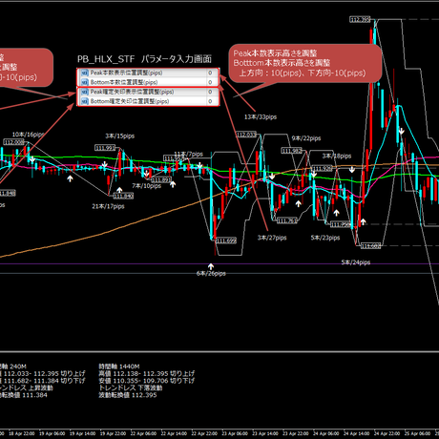Click the 13本/33pips wave label
This screenshot has height=439, width=439.
click(261, 117)
